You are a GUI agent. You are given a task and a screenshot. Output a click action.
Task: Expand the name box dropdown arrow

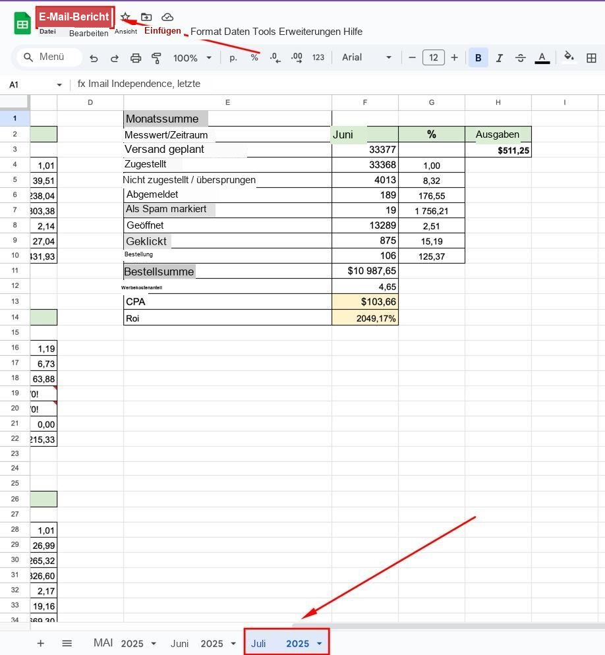pos(59,85)
